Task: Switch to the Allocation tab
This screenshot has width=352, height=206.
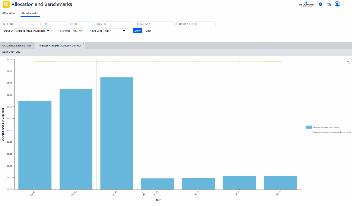Action: point(9,13)
